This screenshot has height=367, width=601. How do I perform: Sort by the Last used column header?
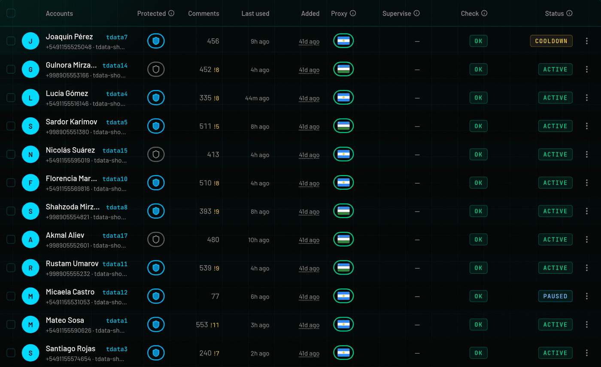pyautogui.click(x=255, y=13)
